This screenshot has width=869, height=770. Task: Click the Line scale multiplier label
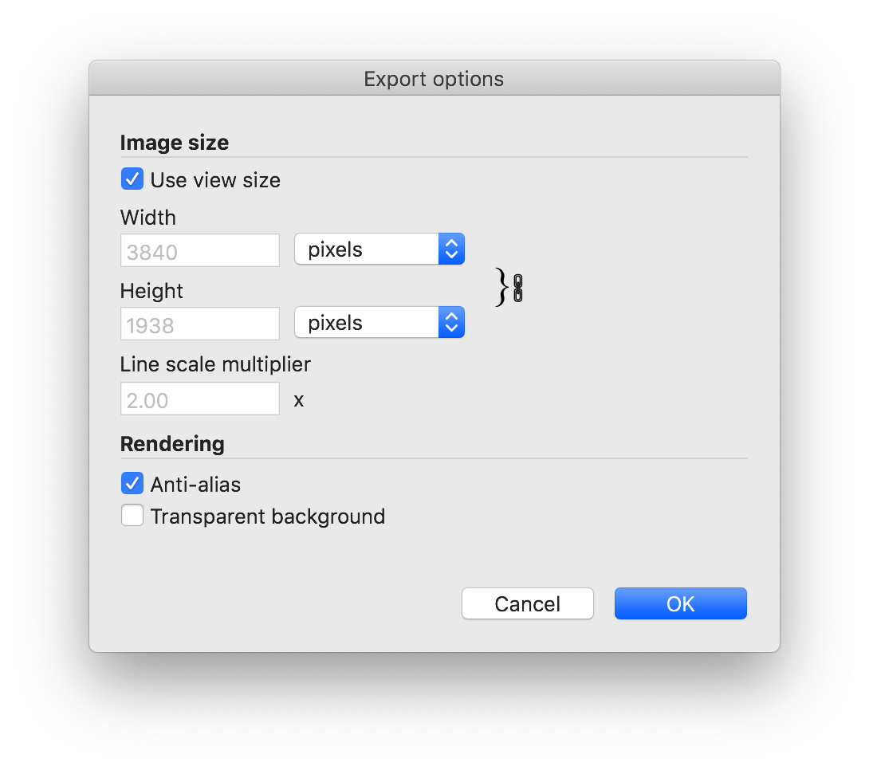coord(215,364)
